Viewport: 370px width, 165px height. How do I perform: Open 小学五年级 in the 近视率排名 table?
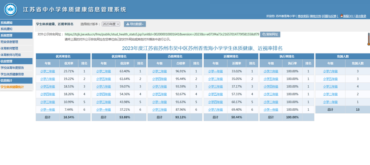pyautogui.click(x=216, y=94)
